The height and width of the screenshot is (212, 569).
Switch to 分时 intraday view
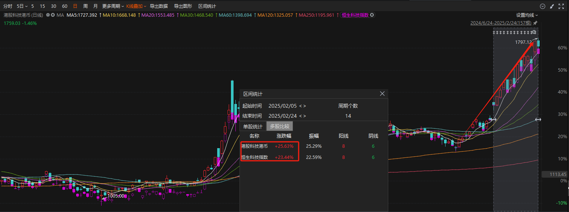point(8,6)
